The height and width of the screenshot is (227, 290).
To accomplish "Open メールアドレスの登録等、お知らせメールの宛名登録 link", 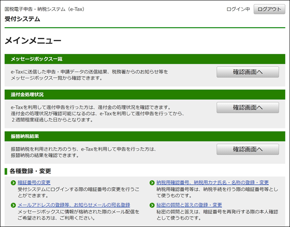I will [x=74, y=205].
